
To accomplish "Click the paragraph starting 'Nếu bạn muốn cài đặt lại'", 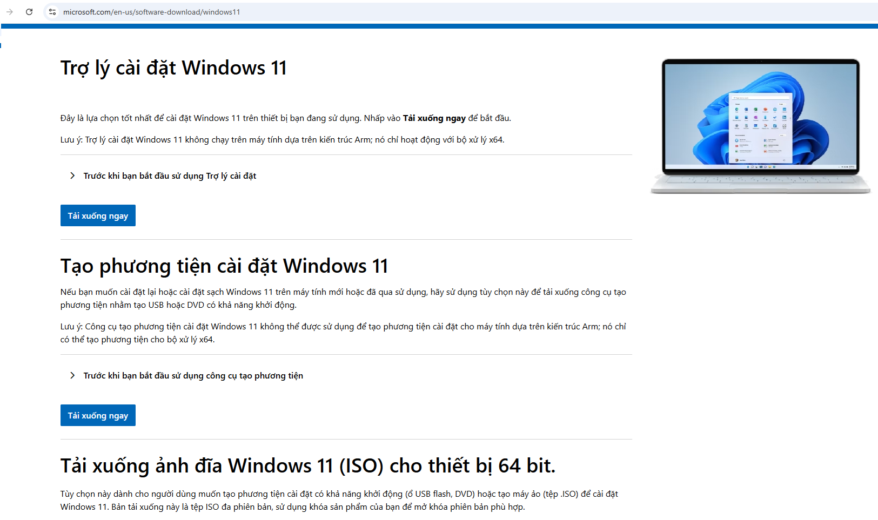I will pos(343,299).
